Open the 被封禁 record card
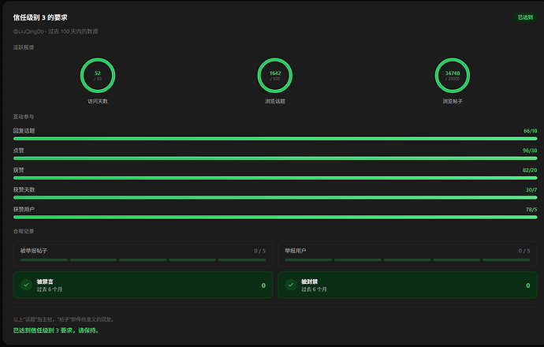The width and height of the screenshot is (544, 347). (408, 285)
